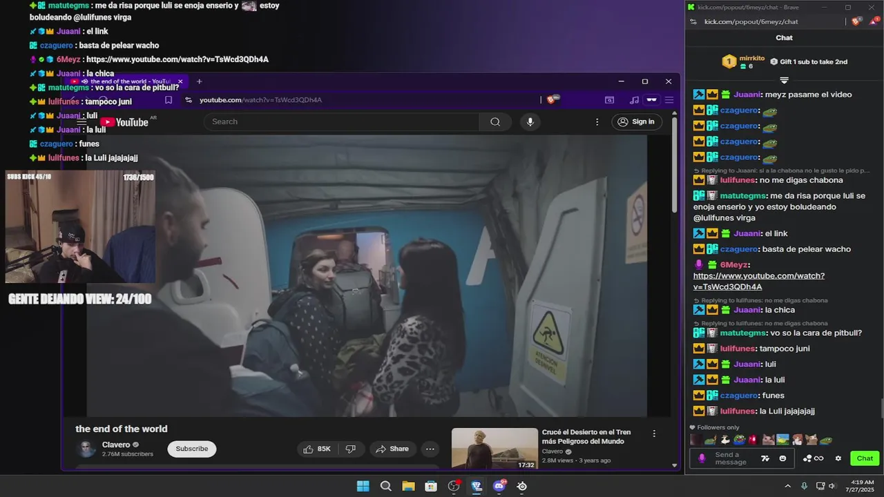The image size is (884, 497).
Task: Dislike the video with thumbs down
Action: pos(350,449)
